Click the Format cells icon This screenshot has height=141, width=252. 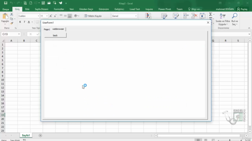click(x=202, y=16)
